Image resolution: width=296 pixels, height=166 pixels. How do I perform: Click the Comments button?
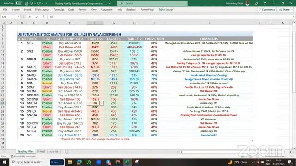[267, 9]
